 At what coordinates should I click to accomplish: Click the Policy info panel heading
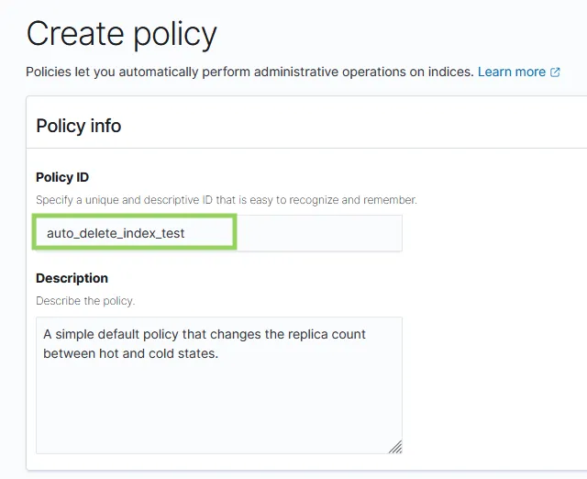click(78, 126)
